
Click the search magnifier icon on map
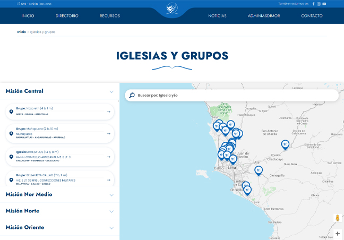click(132, 95)
